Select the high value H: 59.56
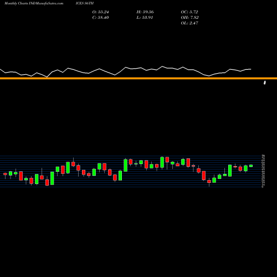This screenshot has height=277, width=277. coord(145,12)
